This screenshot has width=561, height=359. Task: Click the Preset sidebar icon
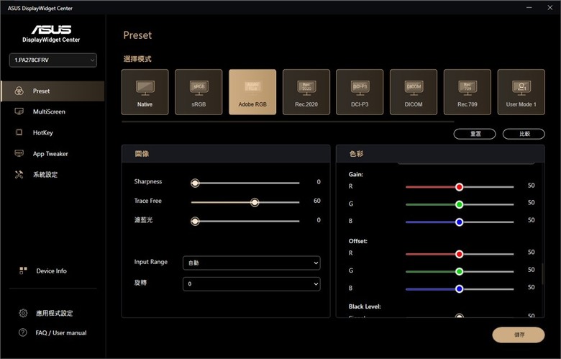click(x=19, y=91)
